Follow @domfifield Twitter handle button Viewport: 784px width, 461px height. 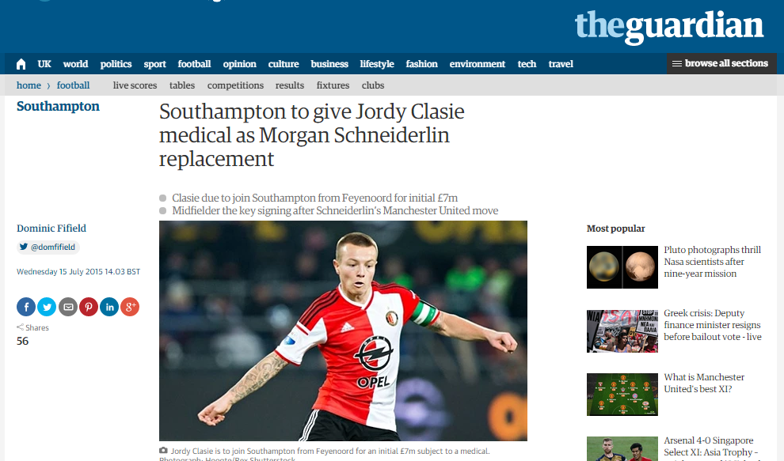[48, 247]
